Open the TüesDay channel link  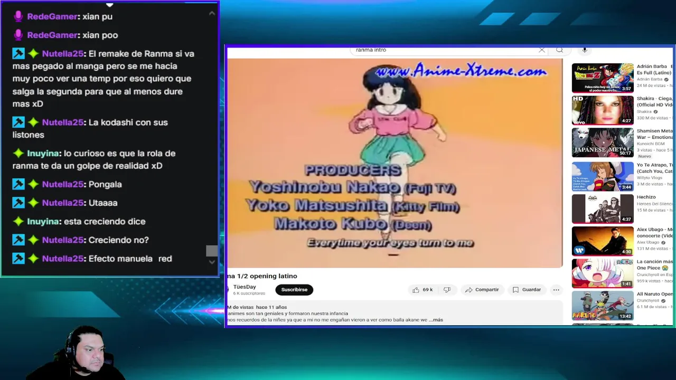[x=245, y=287]
